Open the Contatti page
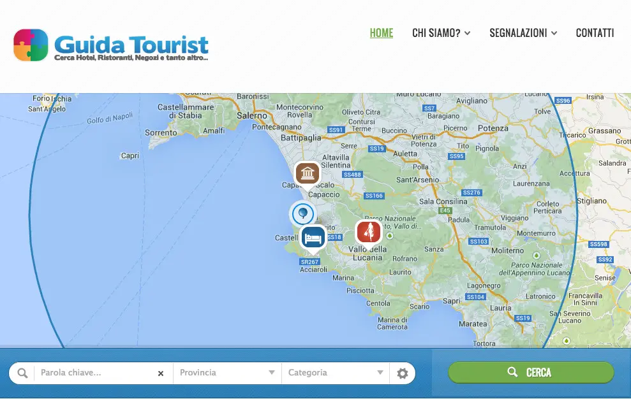This screenshot has height=399, width=631. [595, 33]
